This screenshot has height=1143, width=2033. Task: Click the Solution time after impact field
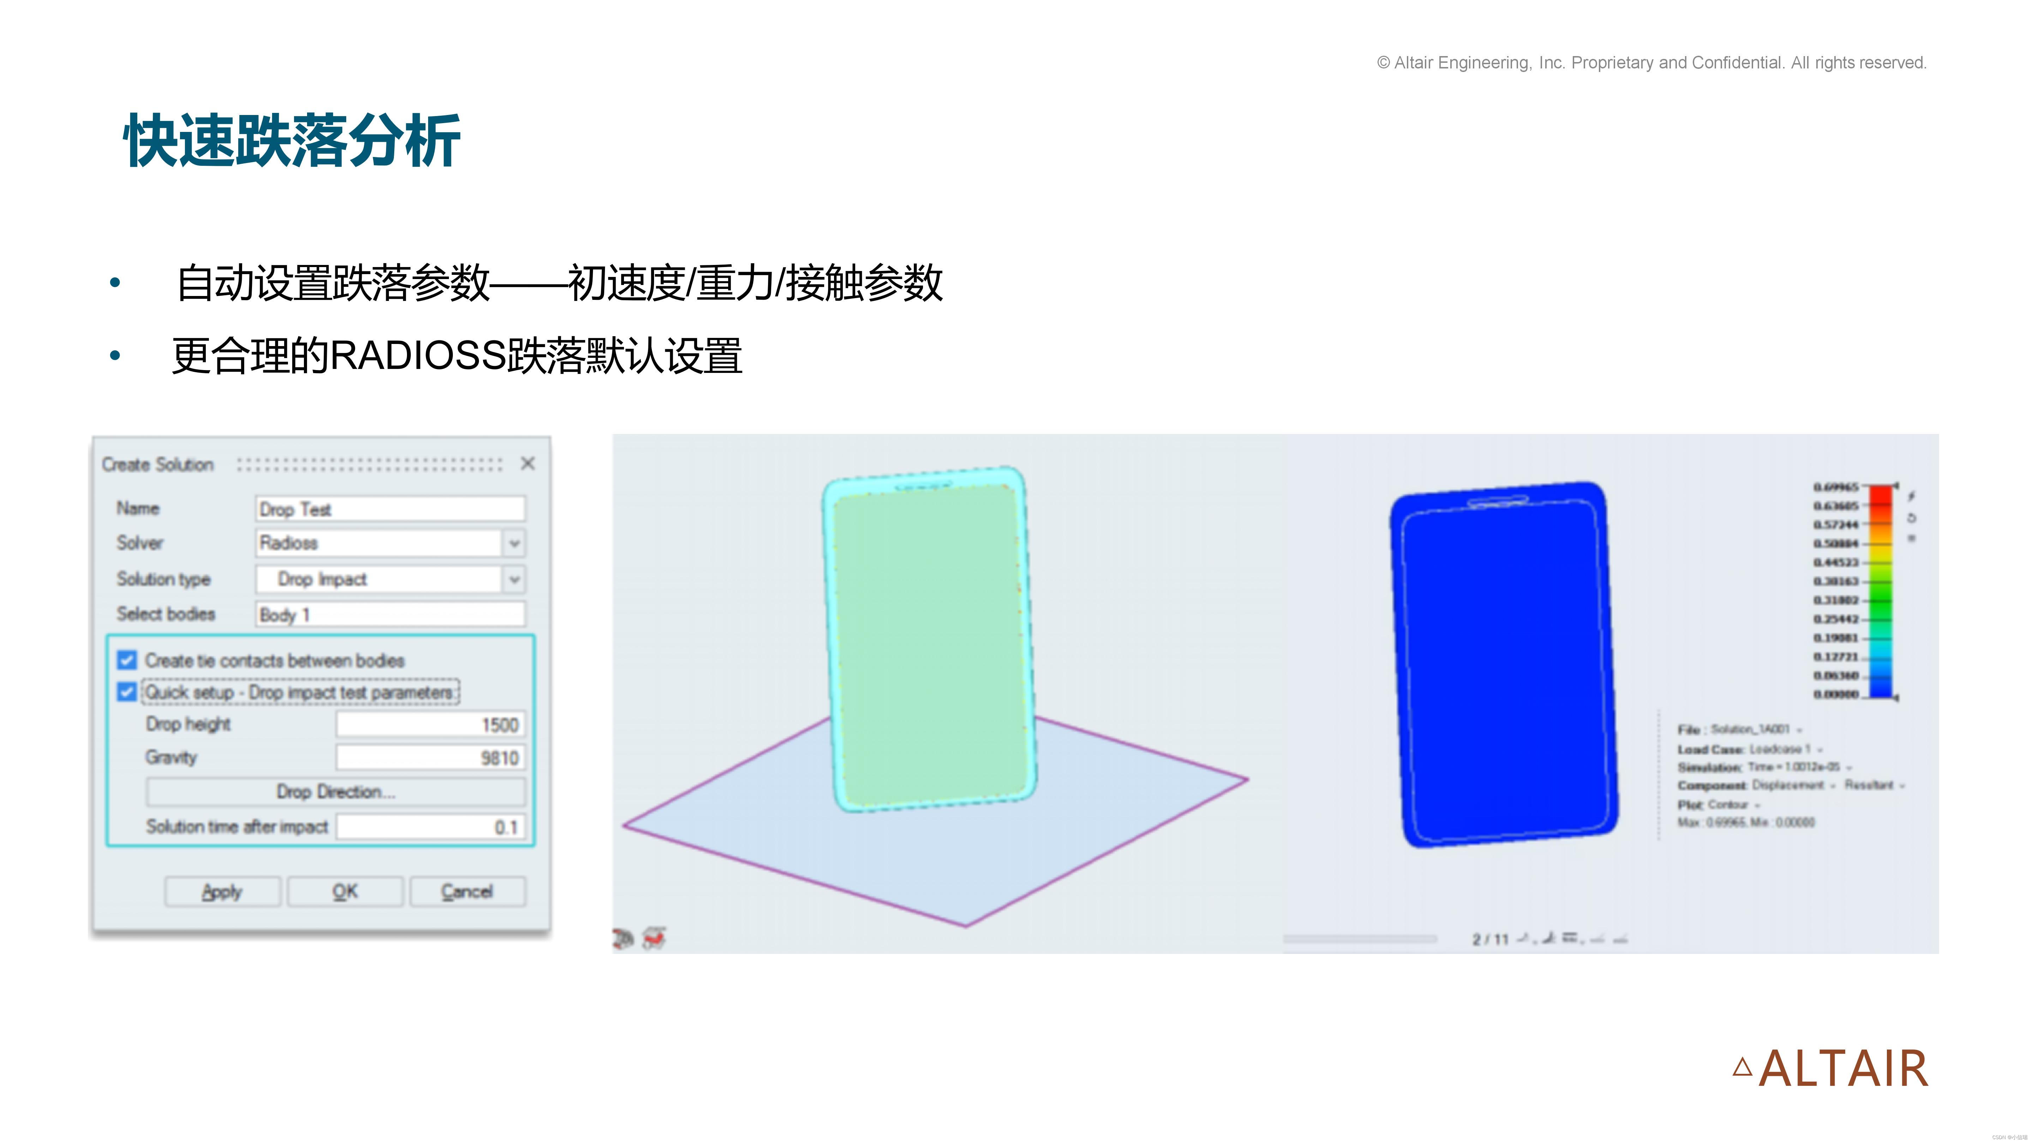(x=430, y=827)
